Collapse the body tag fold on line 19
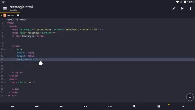The width and height of the screenshot is (195, 110). [x=5, y=79]
